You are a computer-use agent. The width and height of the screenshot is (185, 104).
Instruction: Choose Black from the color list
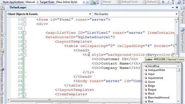click(x=151, y=94)
